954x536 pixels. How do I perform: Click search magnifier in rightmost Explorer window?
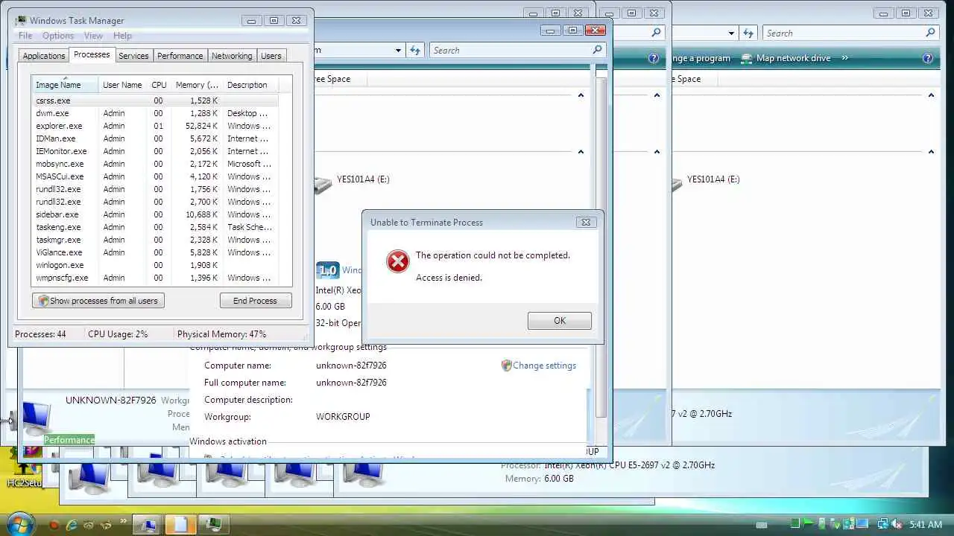pos(930,33)
